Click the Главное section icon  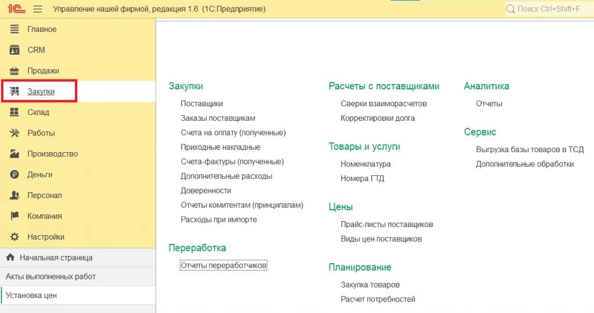(x=15, y=29)
